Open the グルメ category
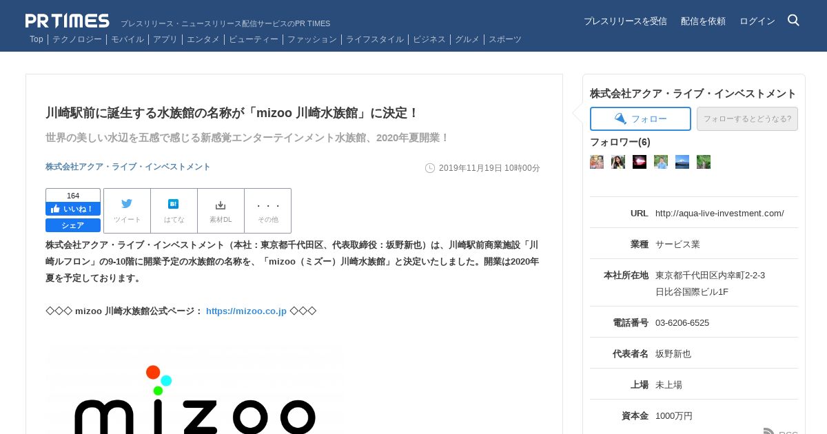Screen dimensions: 827x434 coord(467,39)
